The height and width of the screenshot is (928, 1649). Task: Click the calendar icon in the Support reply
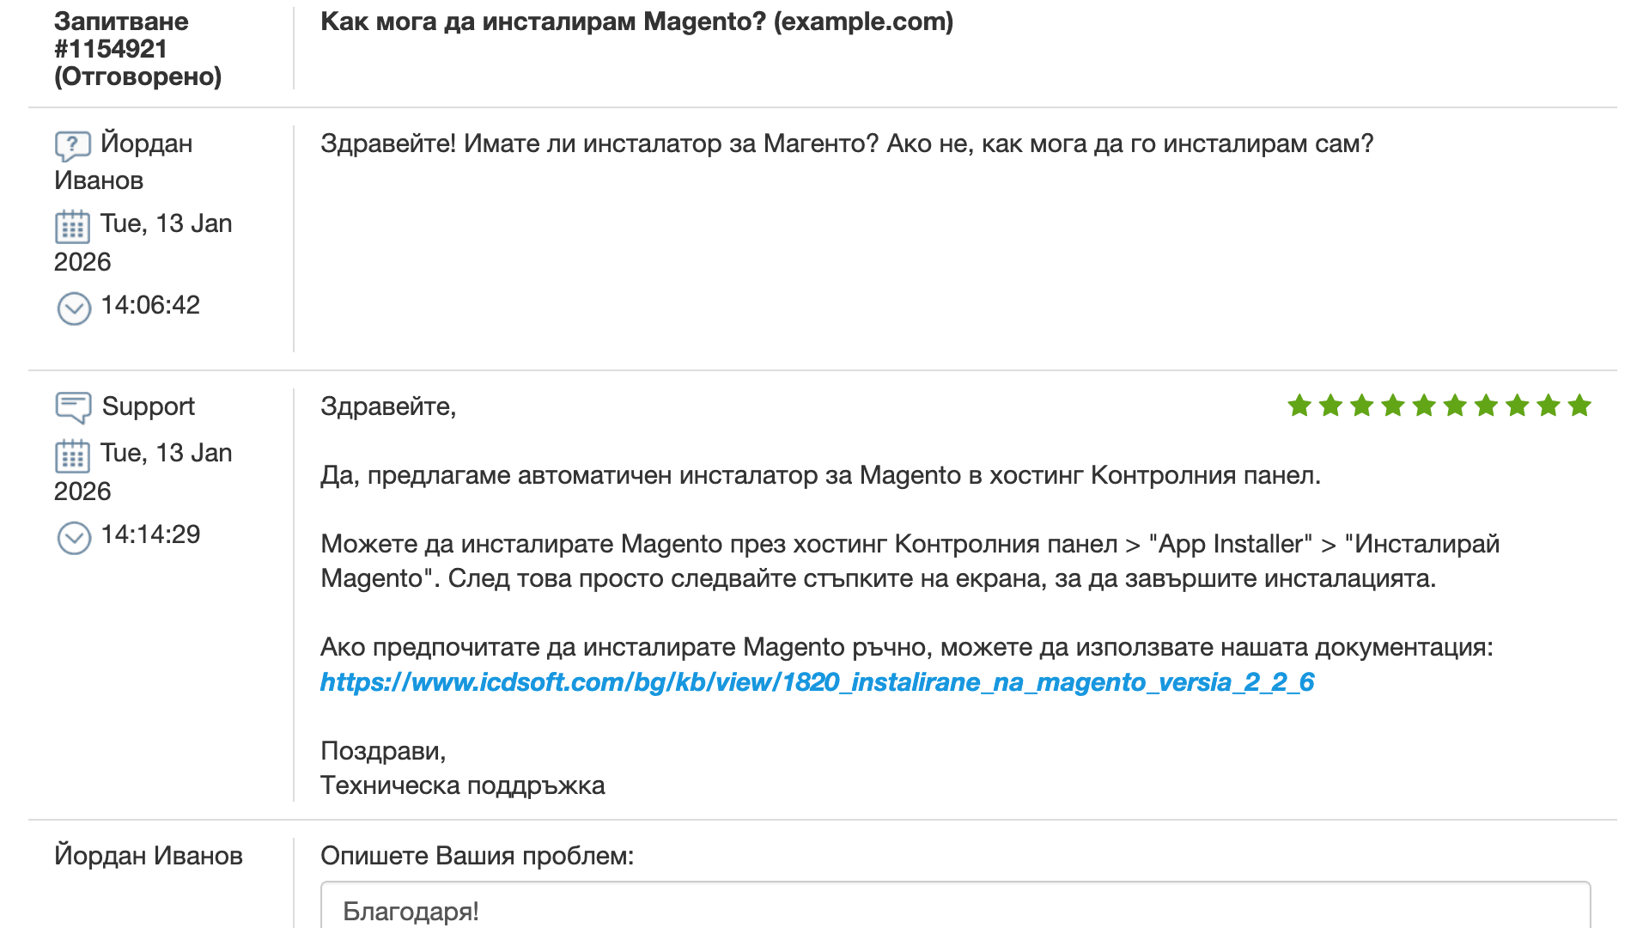tap(73, 456)
